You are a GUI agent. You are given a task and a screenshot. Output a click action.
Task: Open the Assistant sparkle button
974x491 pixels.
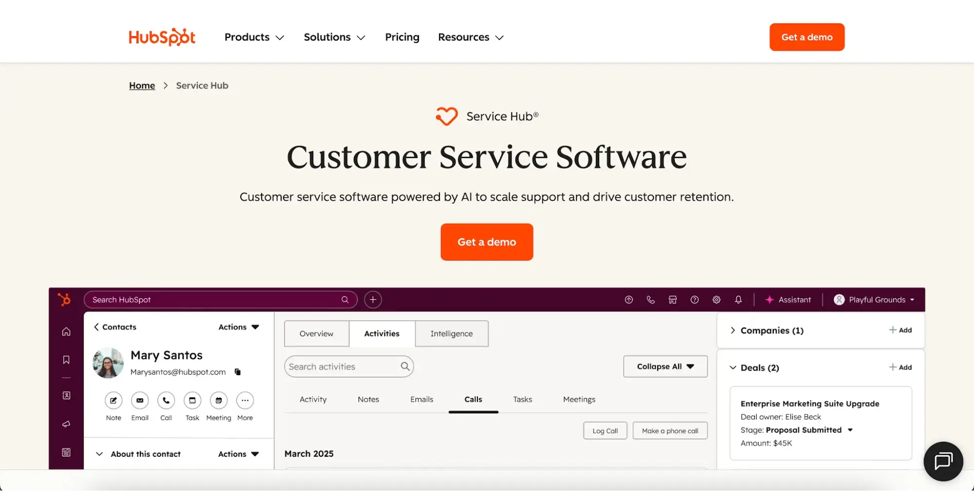[x=788, y=300]
